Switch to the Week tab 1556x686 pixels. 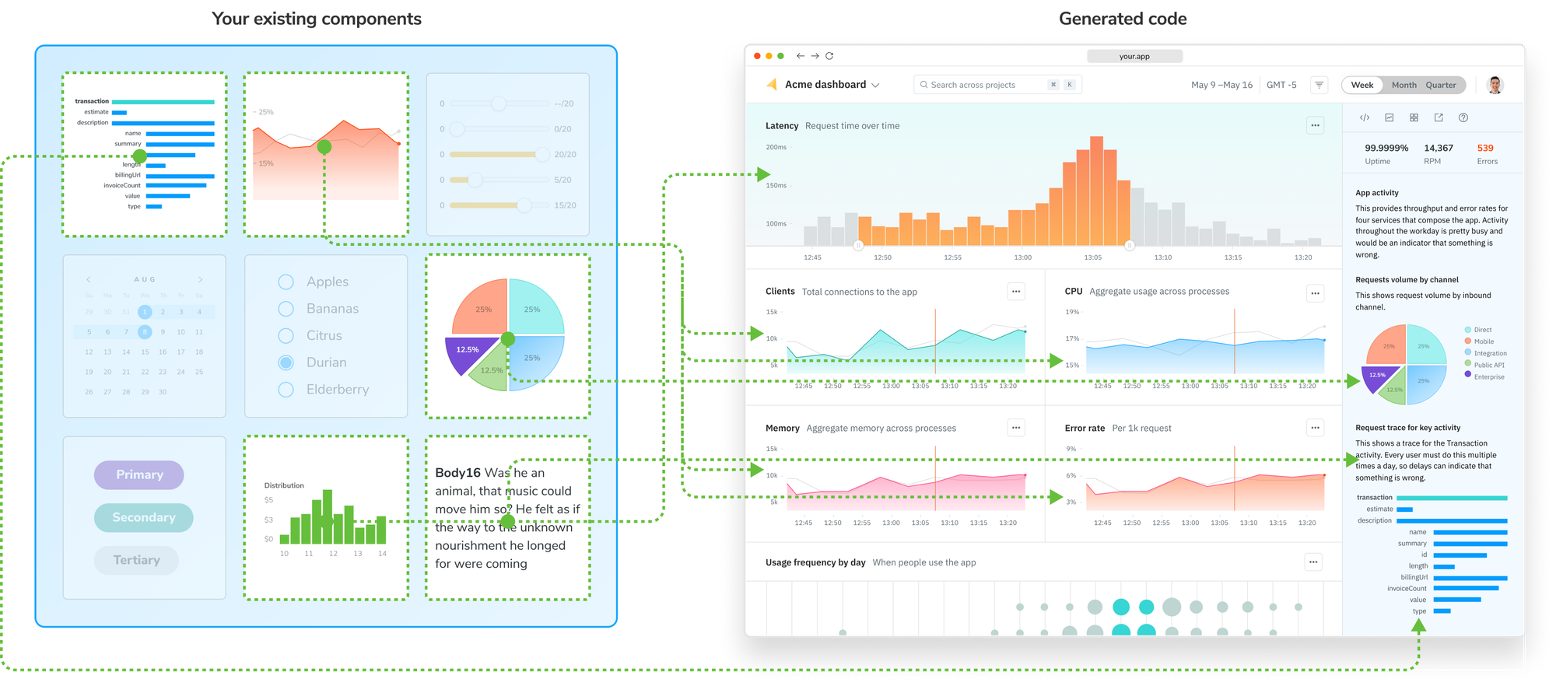(1362, 85)
